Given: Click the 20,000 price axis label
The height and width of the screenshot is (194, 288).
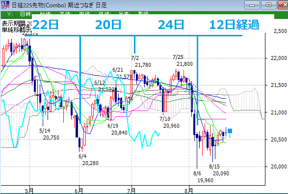Looking at the screenshot, I should click(279, 166).
